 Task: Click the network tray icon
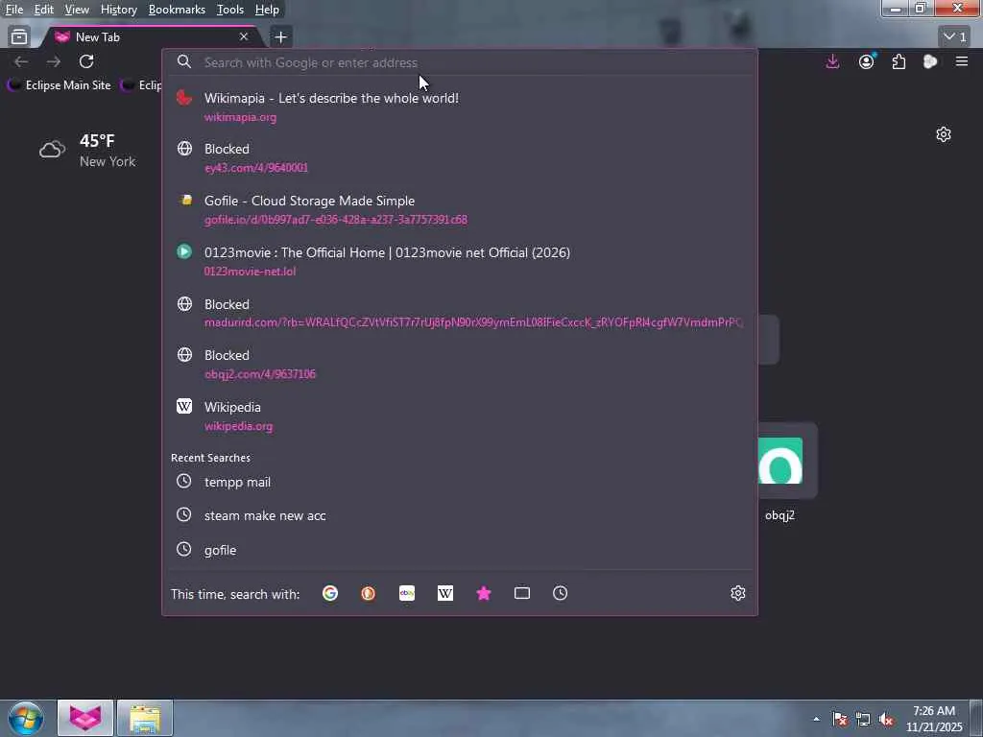point(863,719)
